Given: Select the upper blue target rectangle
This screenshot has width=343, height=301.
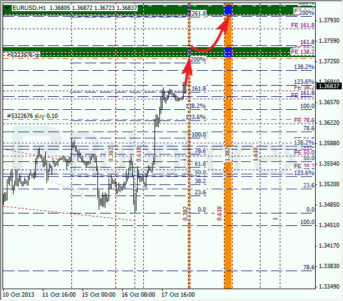Looking at the screenshot, I should pyautogui.click(x=228, y=10).
